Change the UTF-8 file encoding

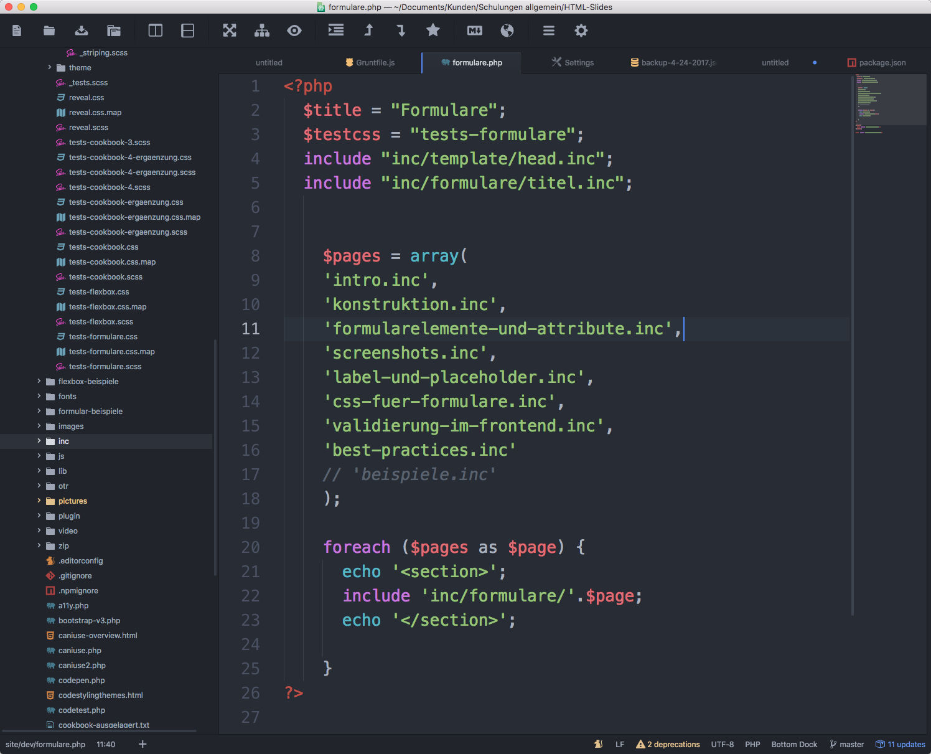(723, 744)
